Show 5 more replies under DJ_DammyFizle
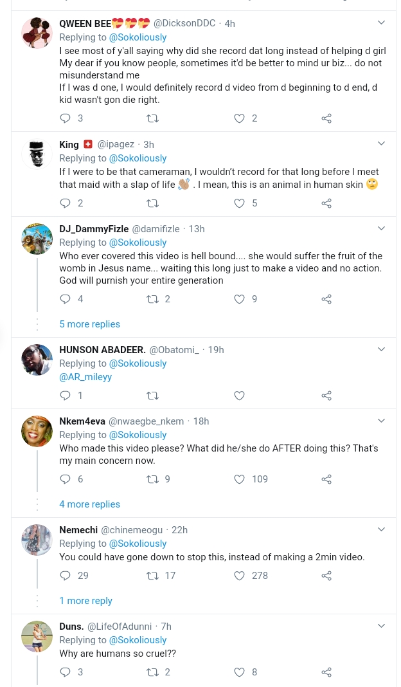Viewport: 401px width, 687px height. [x=89, y=324]
